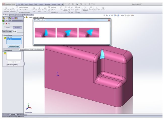Open the Hole Wizard tool
Image resolution: width=164 pixels, height=119 pixels.
[39, 10]
